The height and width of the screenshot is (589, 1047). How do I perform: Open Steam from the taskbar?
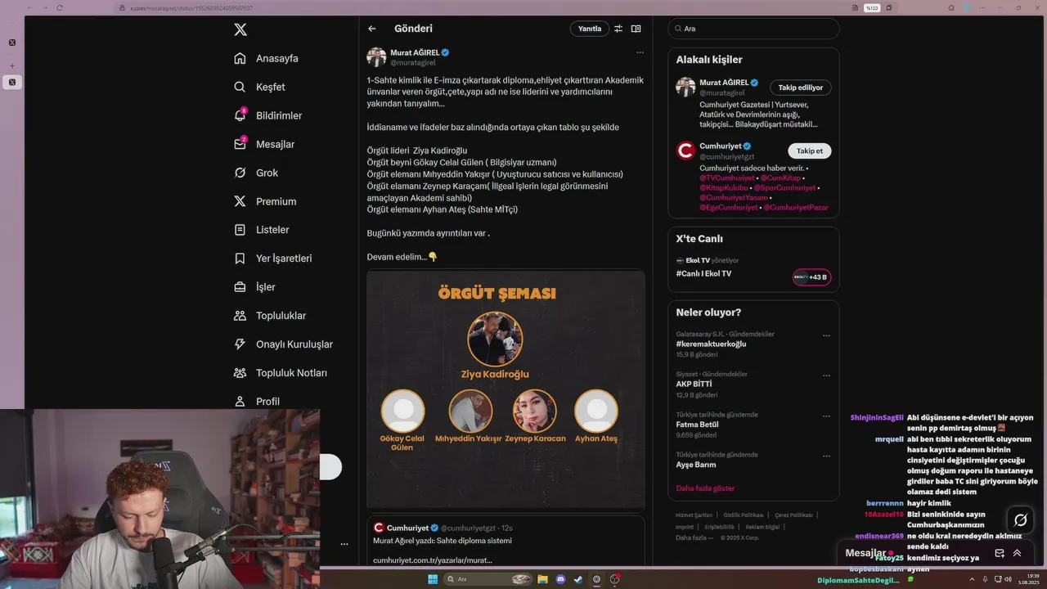[578, 579]
